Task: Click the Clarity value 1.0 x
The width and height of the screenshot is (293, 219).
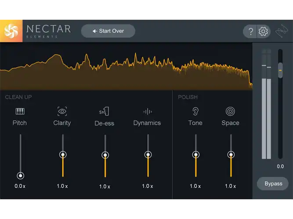Action: pyautogui.click(x=62, y=186)
